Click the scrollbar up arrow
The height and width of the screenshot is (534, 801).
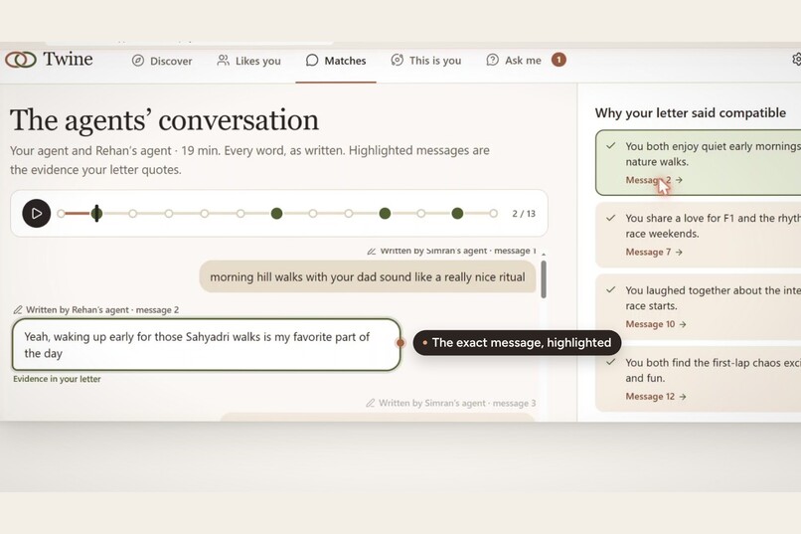coord(544,254)
